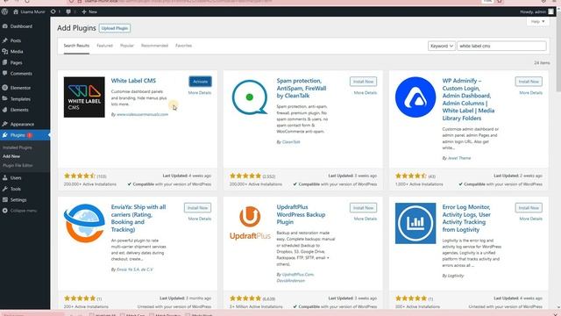The width and height of the screenshot is (561, 316).
Task: Focus the plugin search input field
Action: (x=501, y=46)
